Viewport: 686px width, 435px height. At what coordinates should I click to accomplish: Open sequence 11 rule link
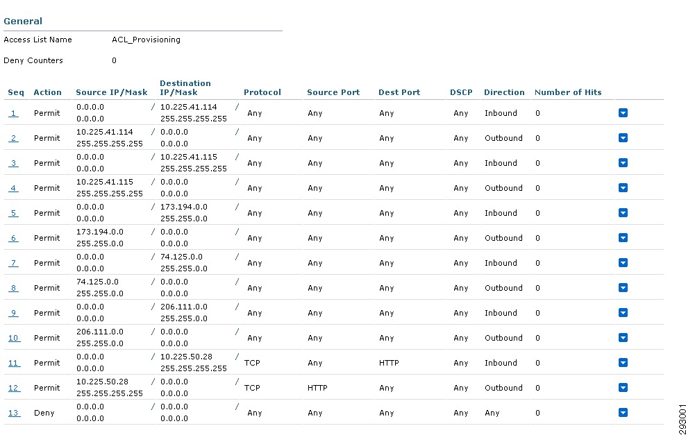click(x=14, y=363)
